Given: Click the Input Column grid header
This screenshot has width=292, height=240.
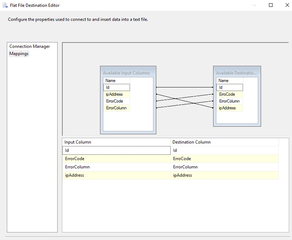Looking at the screenshot, I should point(116,142).
